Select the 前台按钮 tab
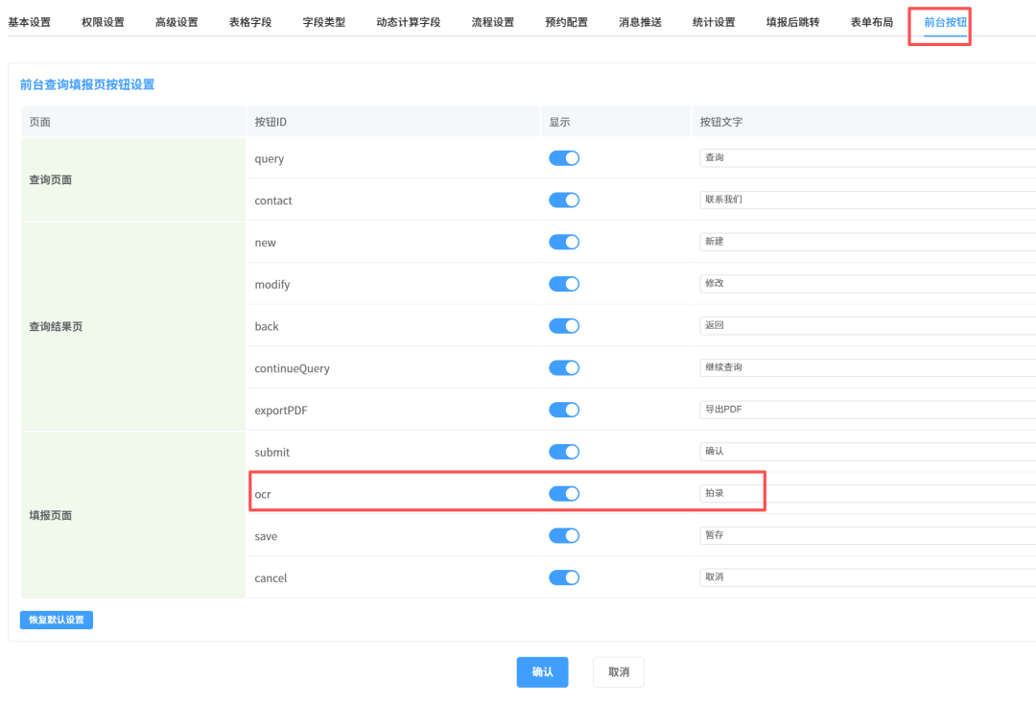 coord(945,22)
